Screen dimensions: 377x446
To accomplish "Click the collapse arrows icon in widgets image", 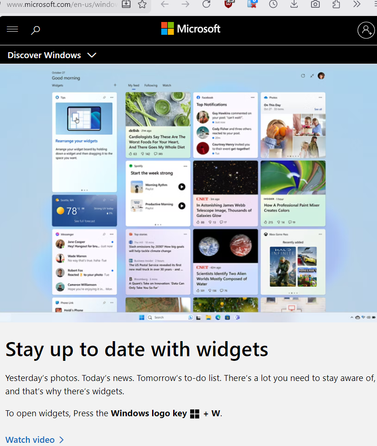I will (312, 76).
